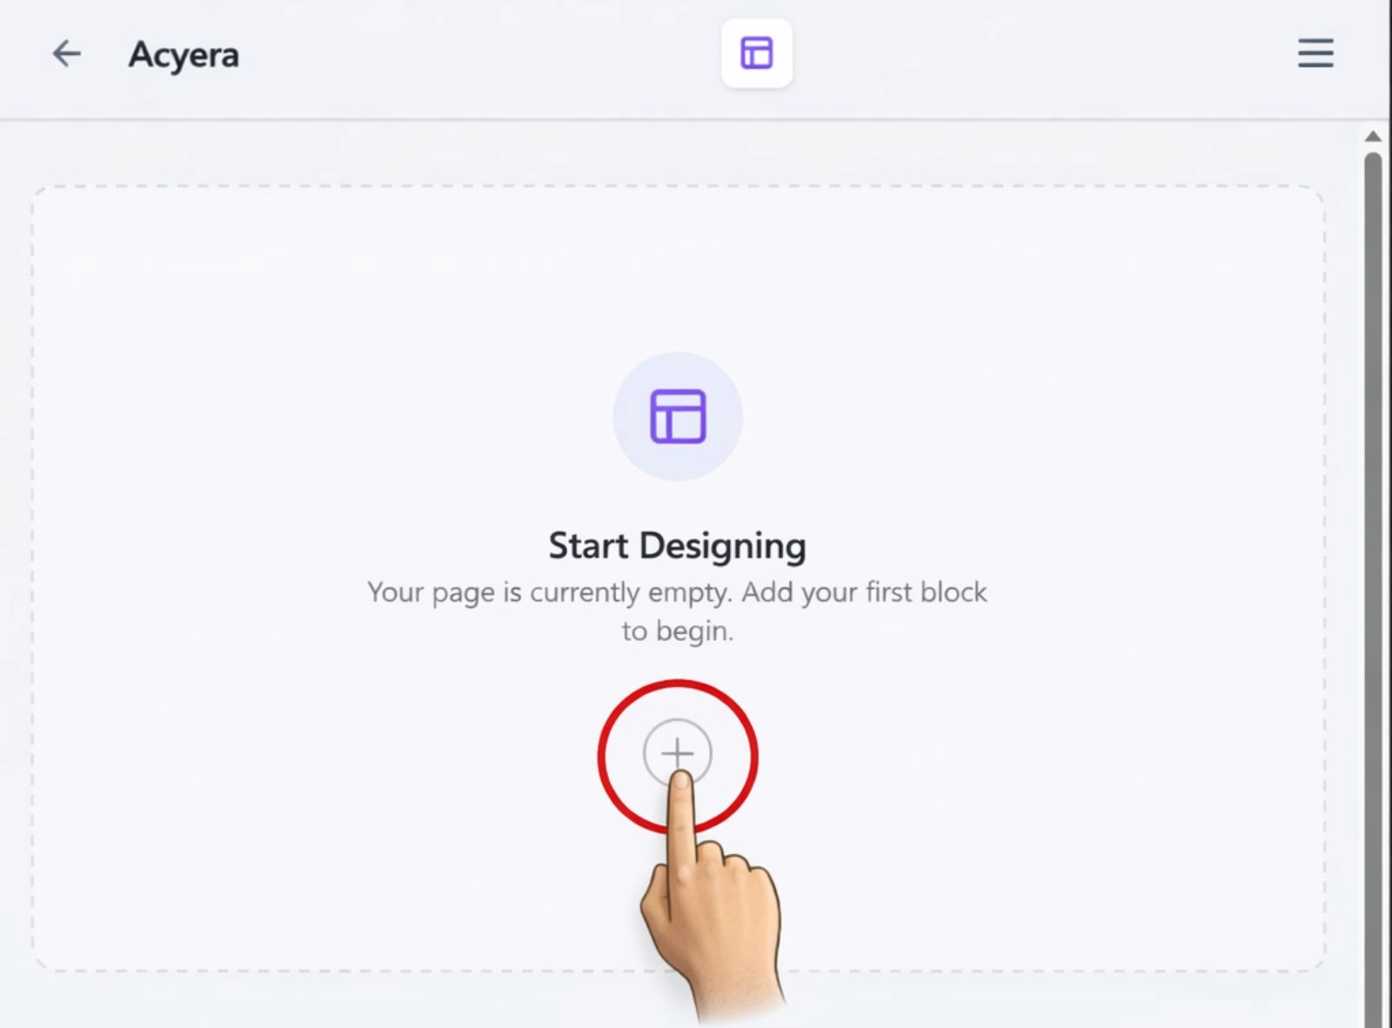Viewport: 1392px width, 1028px height.
Task: Toggle the editor view via the top center button
Action: (756, 53)
